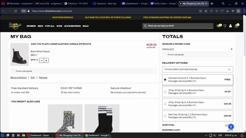The image size is (246, 138).
Task: Click SHOP NEW ARRIVALS banner link
Action: pyautogui.click(x=62, y=17)
